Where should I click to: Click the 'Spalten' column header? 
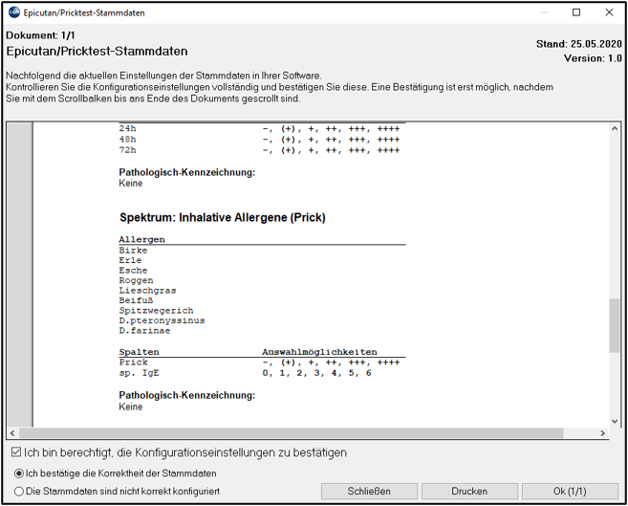click(x=139, y=352)
